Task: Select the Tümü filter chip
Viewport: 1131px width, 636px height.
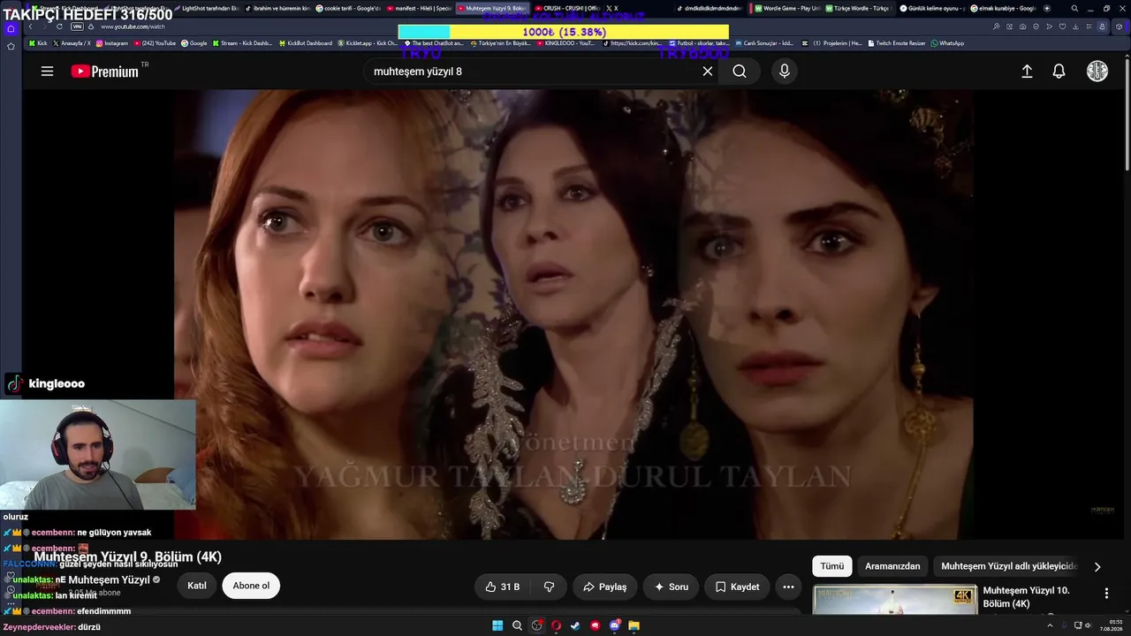Action: pos(832,566)
